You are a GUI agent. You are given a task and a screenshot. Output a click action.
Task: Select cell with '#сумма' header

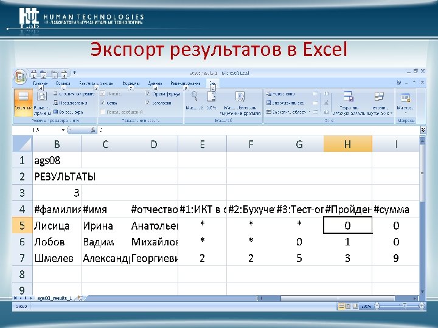pos(396,209)
